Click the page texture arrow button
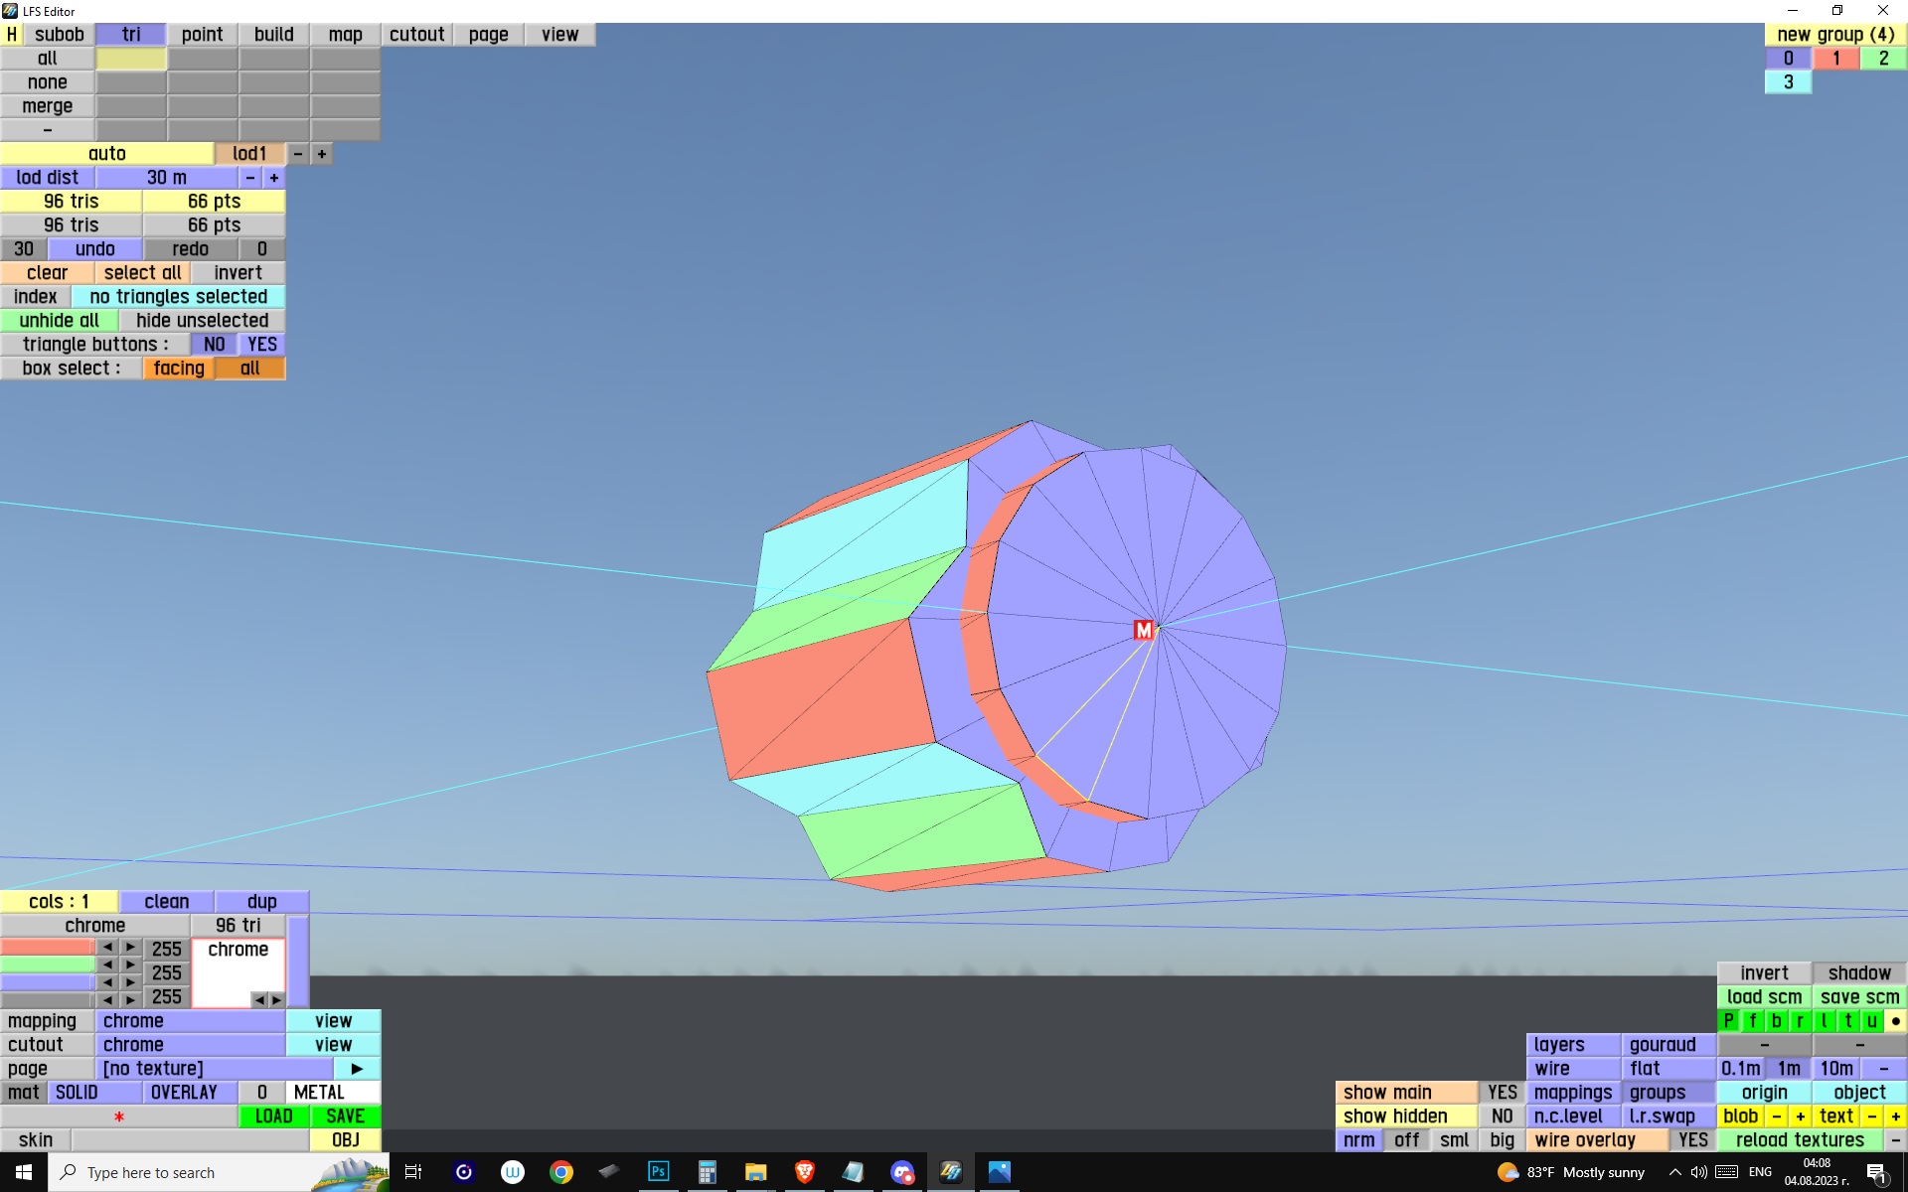 (357, 1069)
